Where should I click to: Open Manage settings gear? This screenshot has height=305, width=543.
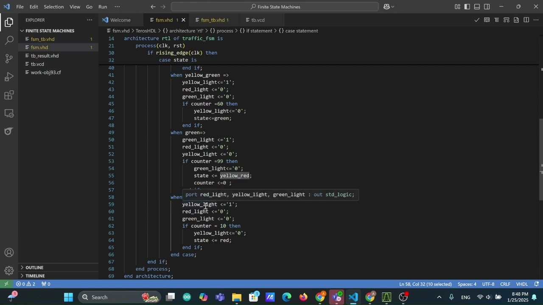[x=9, y=271]
